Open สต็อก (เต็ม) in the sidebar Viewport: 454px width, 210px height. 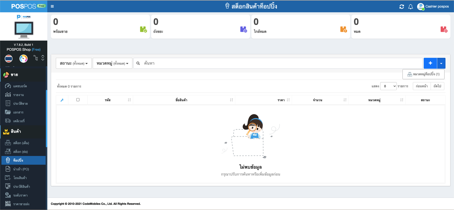[21, 143]
